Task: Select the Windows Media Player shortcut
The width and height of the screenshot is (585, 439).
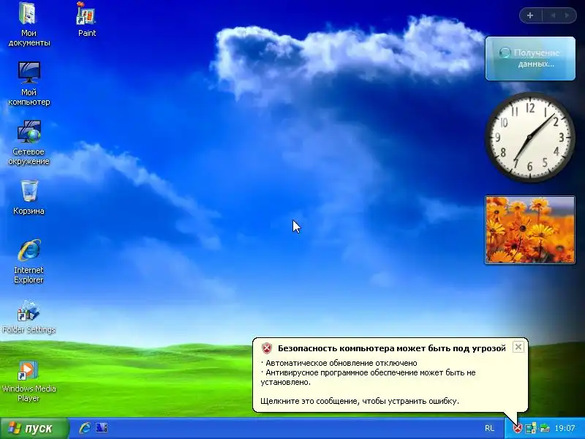Action: click(29, 380)
